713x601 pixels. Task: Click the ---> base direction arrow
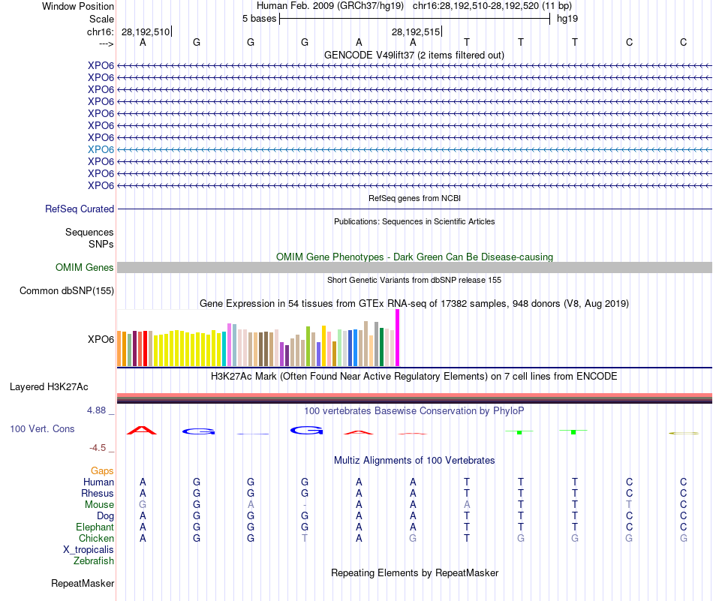[107, 44]
